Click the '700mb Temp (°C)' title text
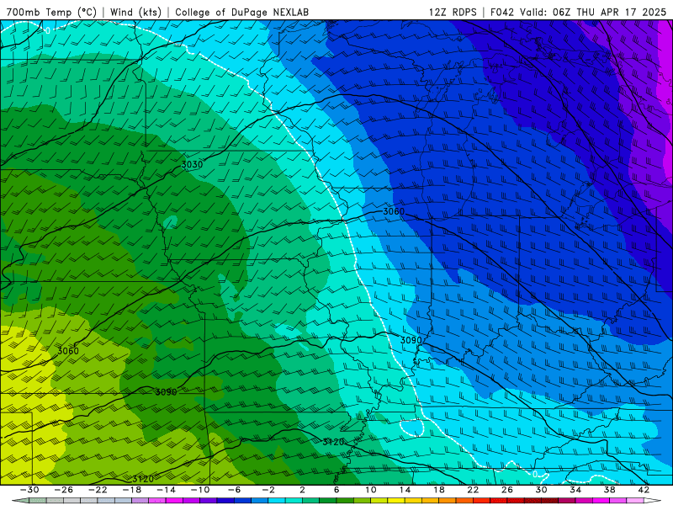Viewport: 673px width, 505px height. 51,12
